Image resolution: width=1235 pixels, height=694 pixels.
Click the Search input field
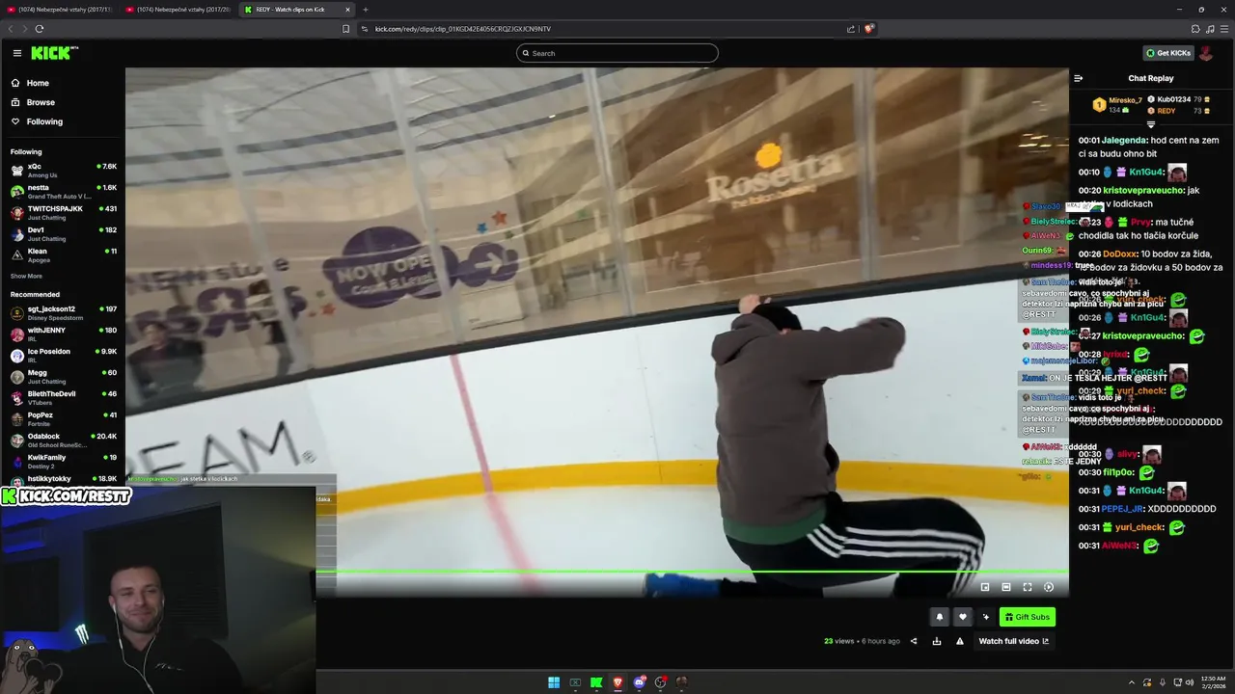tap(617, 53)
